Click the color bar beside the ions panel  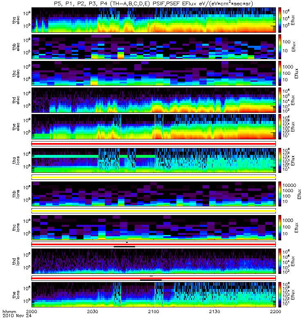click(x=280, y=295)
